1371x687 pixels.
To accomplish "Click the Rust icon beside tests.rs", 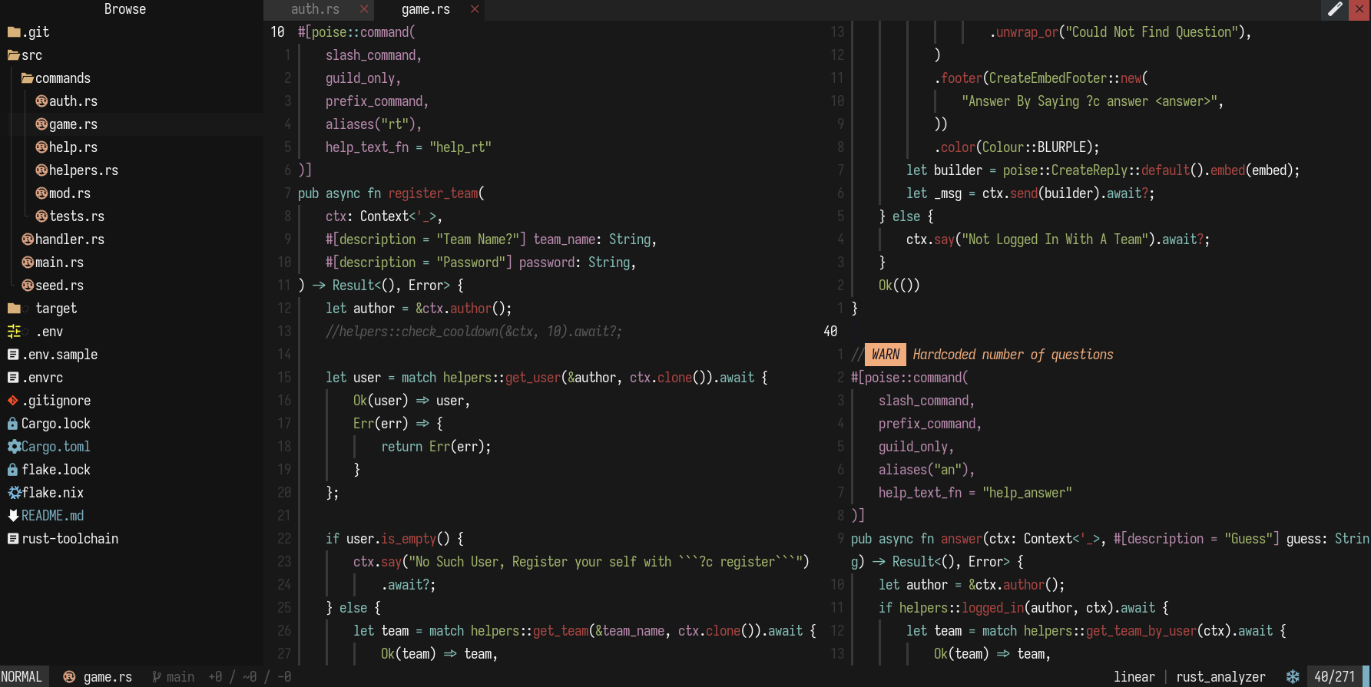I will (42, 216).
